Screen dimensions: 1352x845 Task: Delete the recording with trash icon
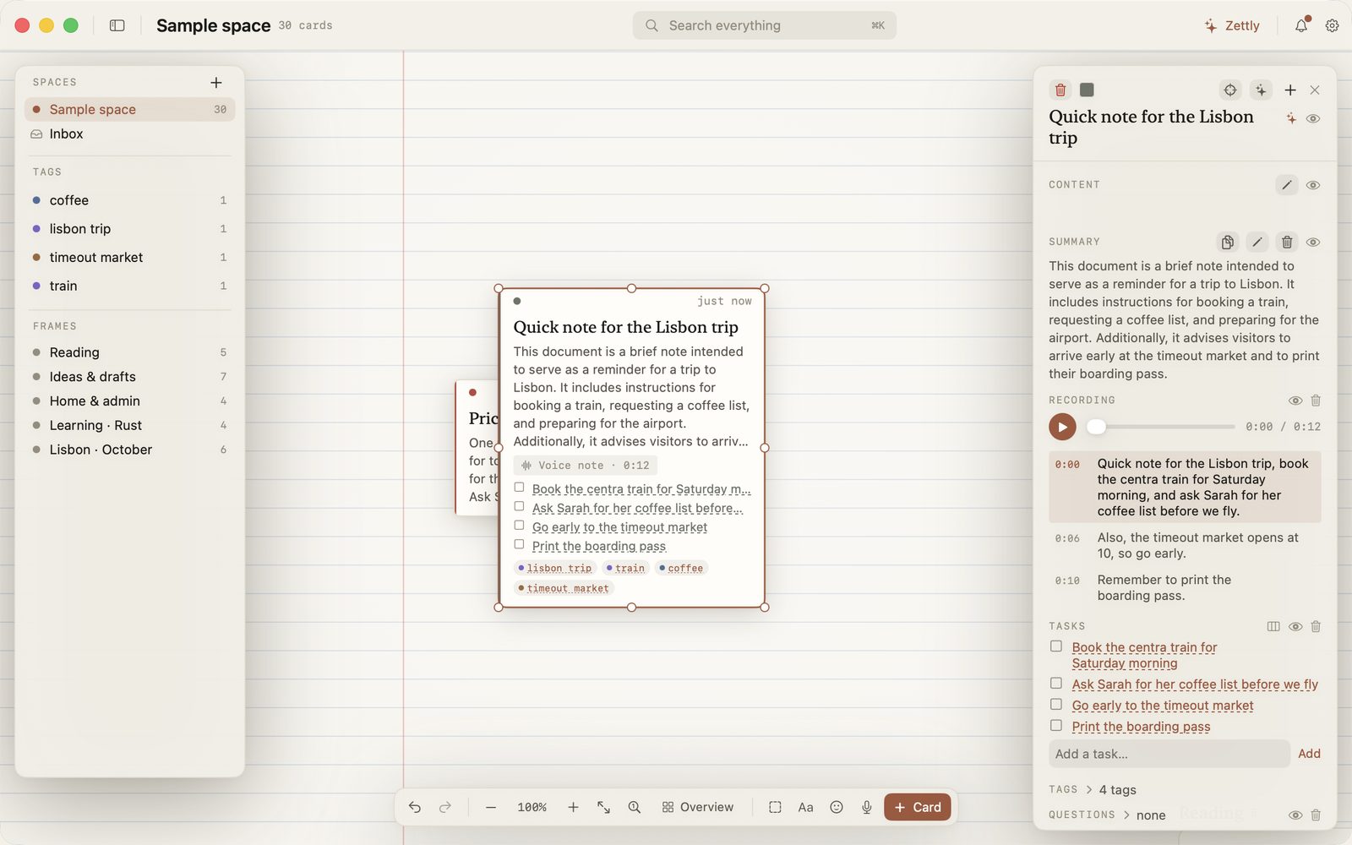click(1316, 401)
